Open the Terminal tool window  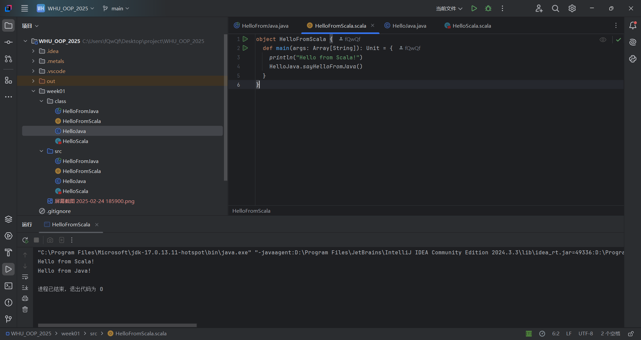pyautogui.click(x=8, y=286)
